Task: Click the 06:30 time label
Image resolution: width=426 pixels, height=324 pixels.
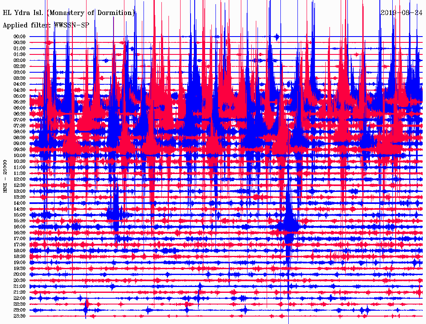Action: 19,114
